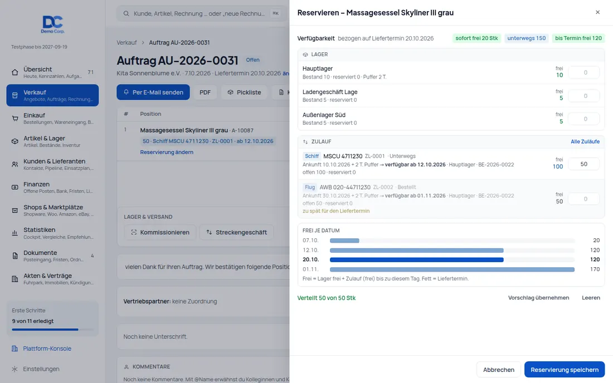Click the Schiff MSCU 4711230 quantity input
This screenshot has width=613, height=383.
pos(583,164)
